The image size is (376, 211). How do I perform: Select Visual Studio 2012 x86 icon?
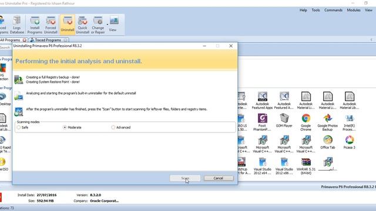[284, 166]
